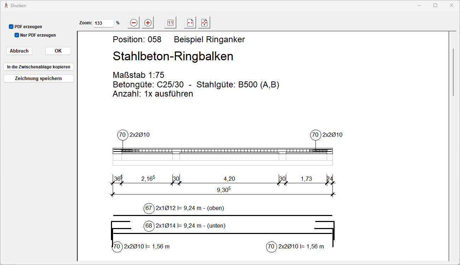Fit whole page in preview

[204, 23]
